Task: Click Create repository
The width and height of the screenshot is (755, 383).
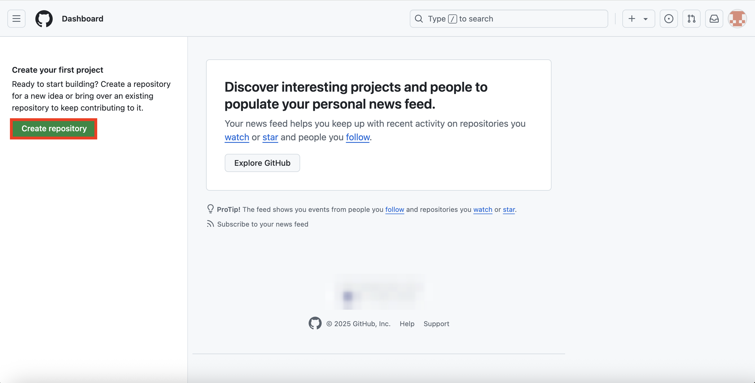Action: 53,128
